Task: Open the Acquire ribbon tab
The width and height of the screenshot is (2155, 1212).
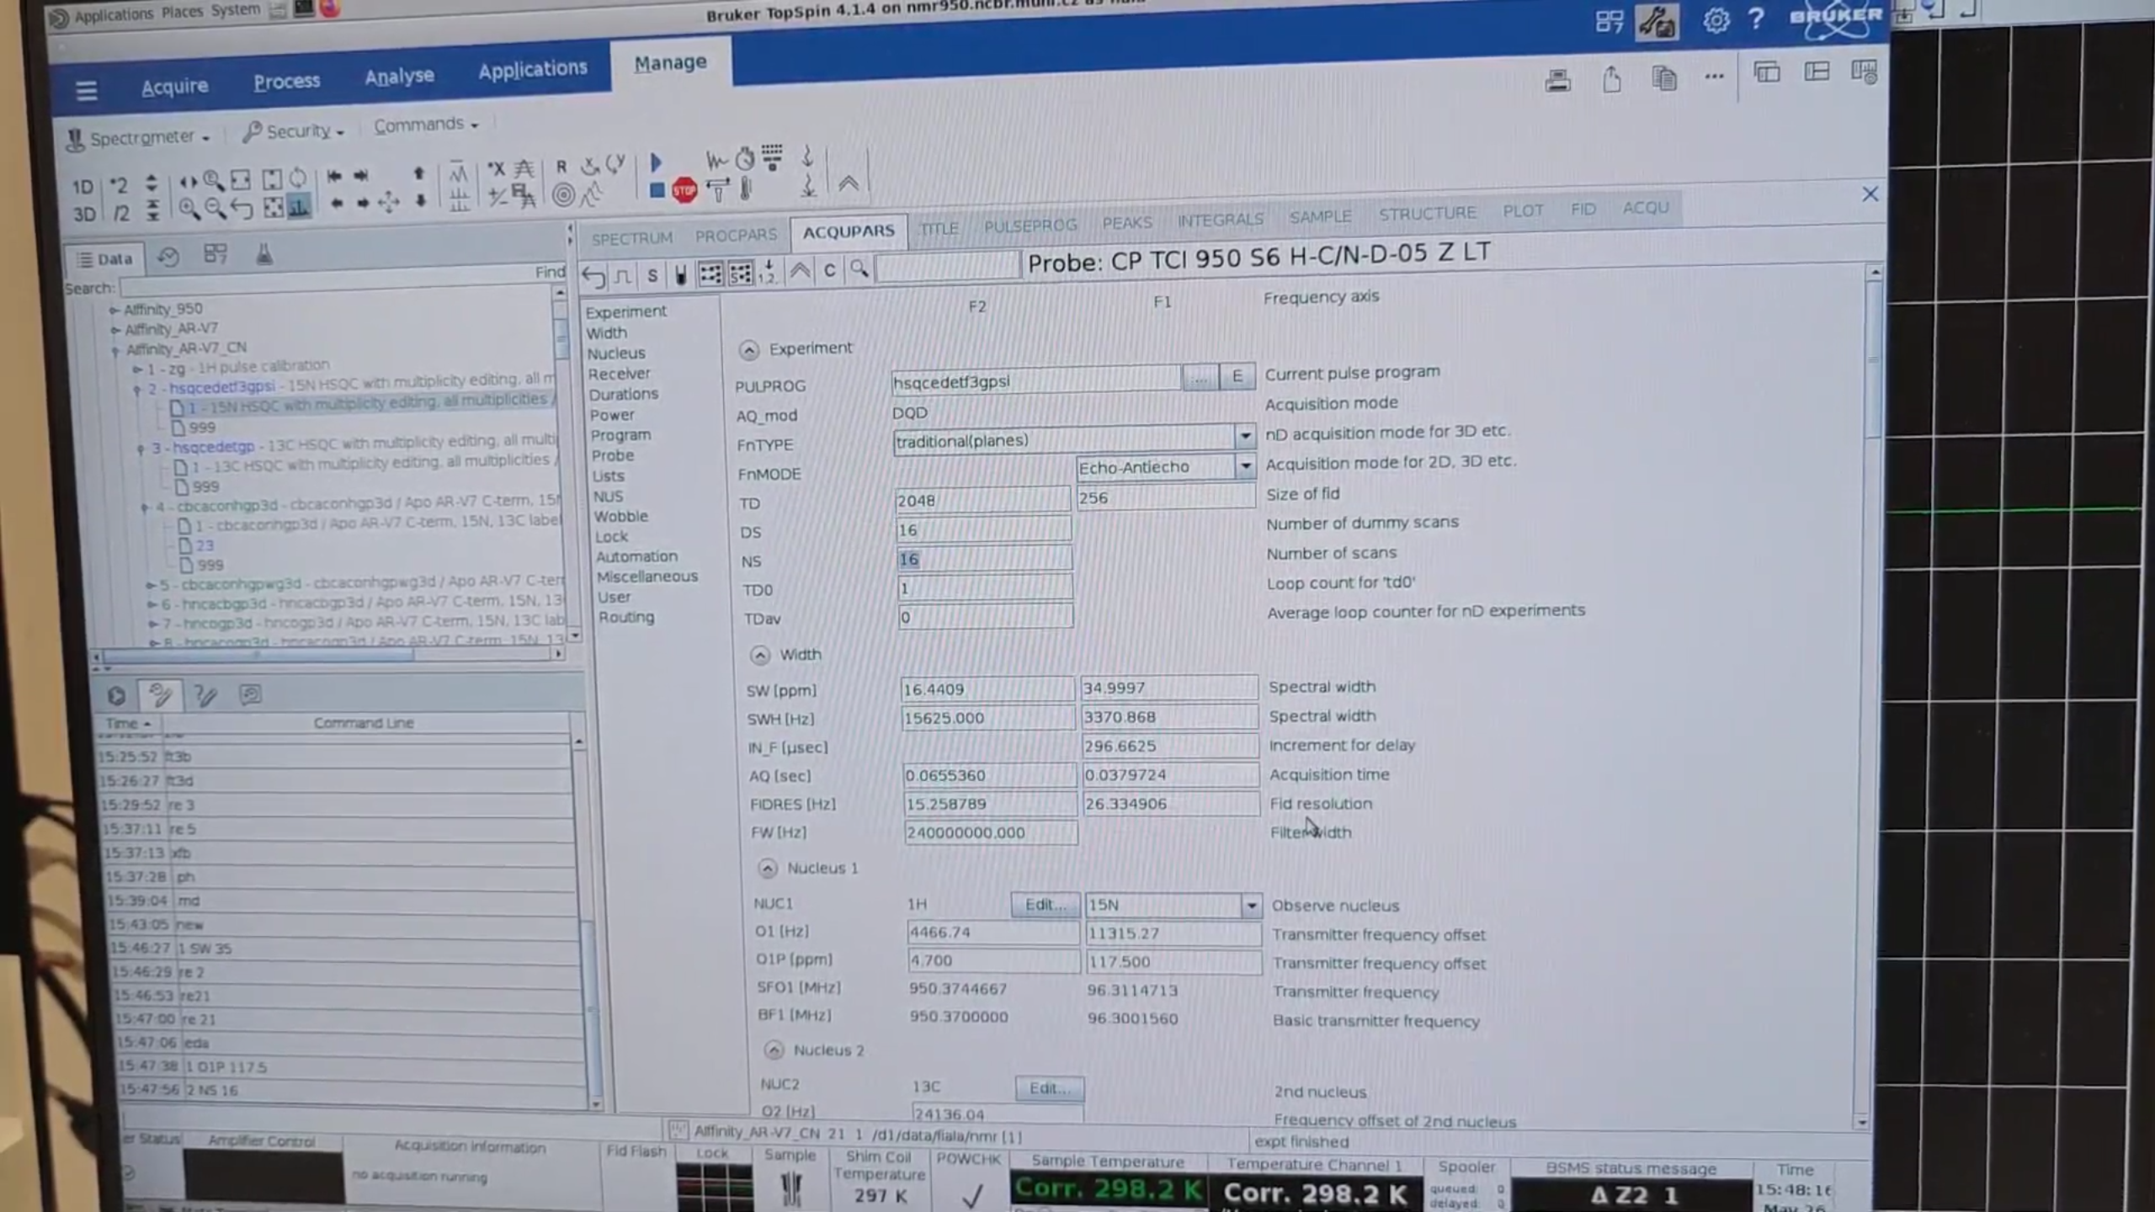Action: coord(174,86)
